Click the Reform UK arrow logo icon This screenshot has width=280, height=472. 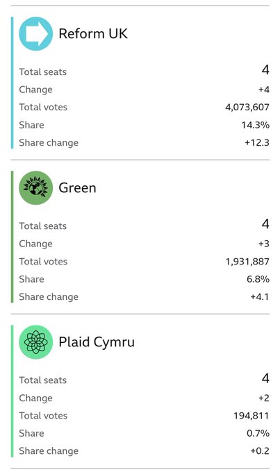(36, 34)
